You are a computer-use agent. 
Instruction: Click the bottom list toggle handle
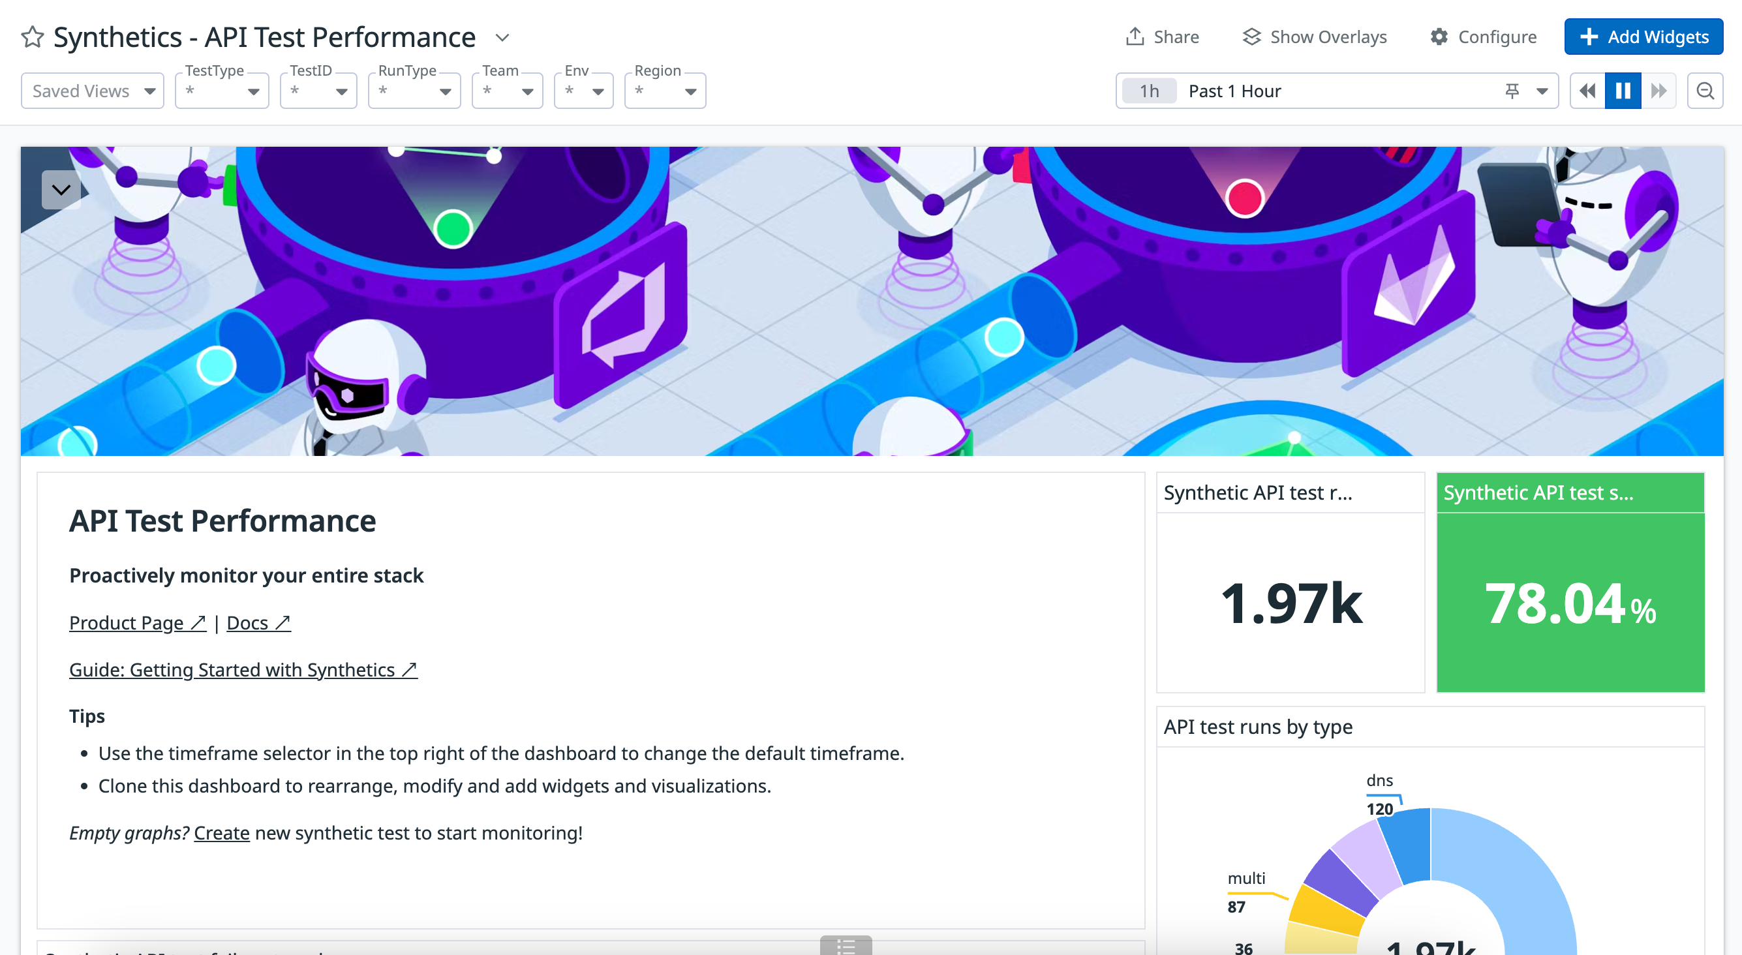click(x=846, y=945)
